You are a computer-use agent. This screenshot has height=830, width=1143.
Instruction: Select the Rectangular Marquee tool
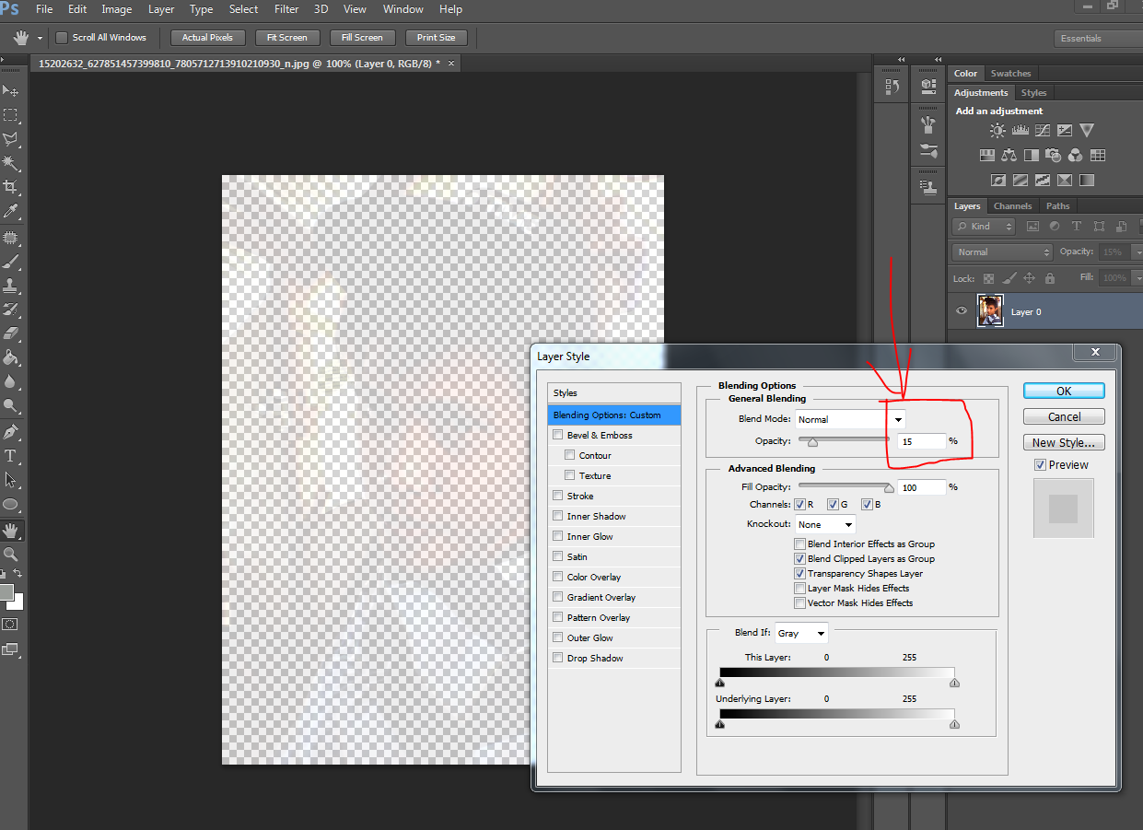(x=11, y=115)
